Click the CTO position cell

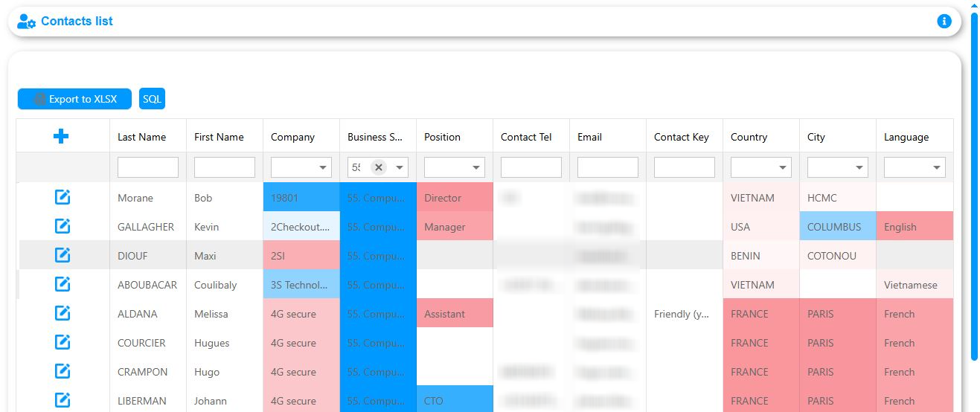pyautogui.click(x=455, y=399)
